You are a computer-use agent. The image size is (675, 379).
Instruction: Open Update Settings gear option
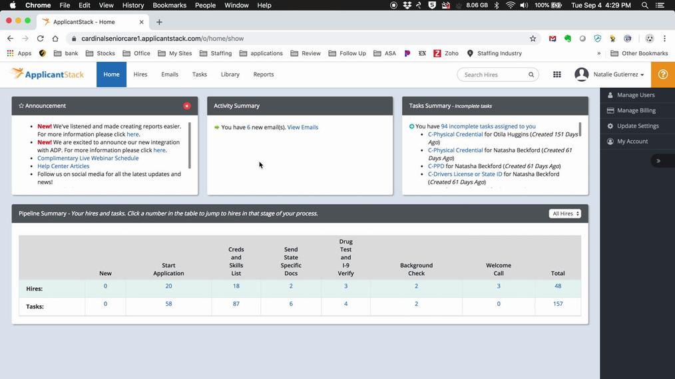point(637,126)
